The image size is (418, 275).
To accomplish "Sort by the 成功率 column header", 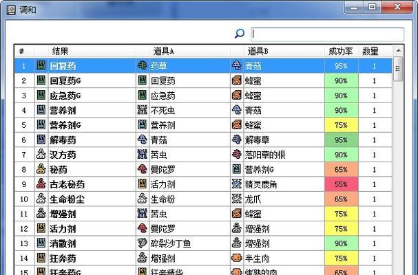I will 341,51.
